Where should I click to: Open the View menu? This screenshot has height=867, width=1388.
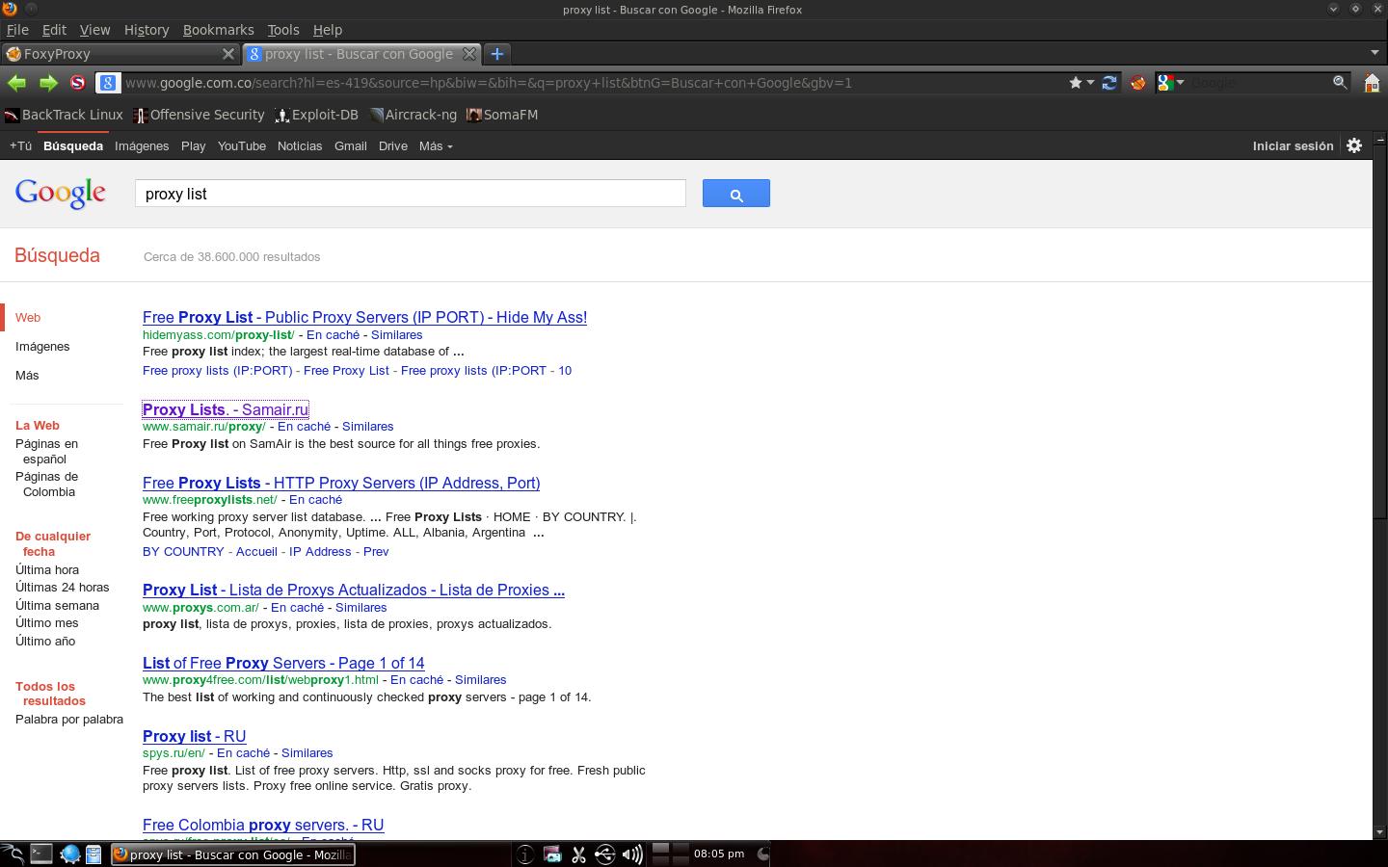94,30
